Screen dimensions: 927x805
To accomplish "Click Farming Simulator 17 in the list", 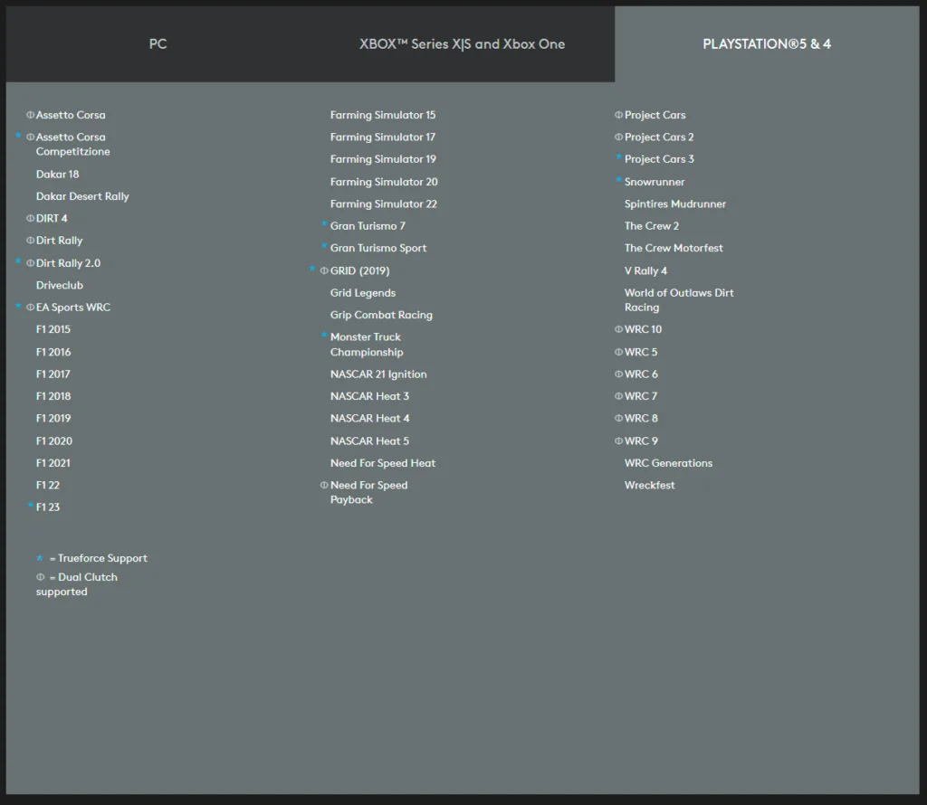I will tap(383, 137).
